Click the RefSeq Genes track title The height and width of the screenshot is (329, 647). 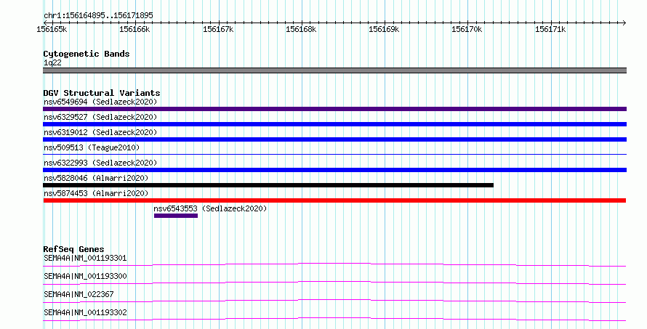(73, 249)
